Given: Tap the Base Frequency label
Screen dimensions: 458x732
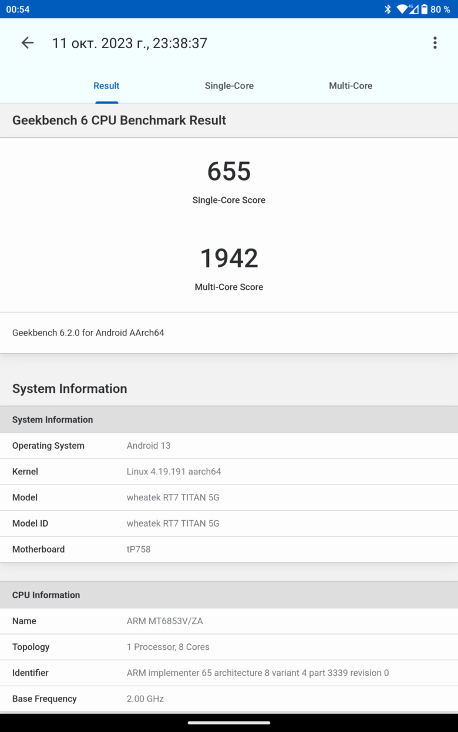Looking at the screenshot, I should pos(45,699).
